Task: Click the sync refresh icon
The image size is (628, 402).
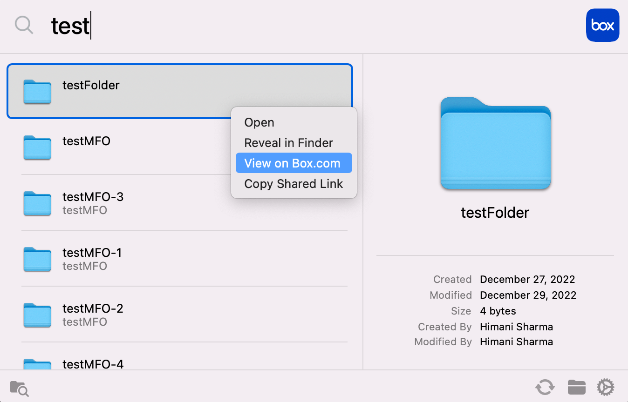Action: [545, 387]
